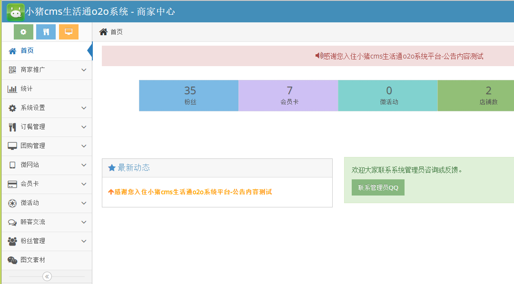The width and height of the screenshot is (514, 284).
Task: Open the orange monitor icon in top toolbar
Action: (x=69, y=32)
